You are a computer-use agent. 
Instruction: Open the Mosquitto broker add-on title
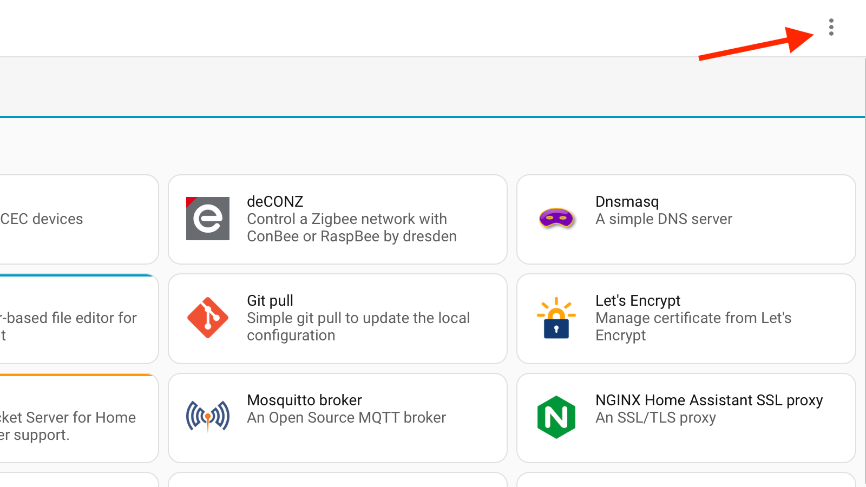[304, 400]
